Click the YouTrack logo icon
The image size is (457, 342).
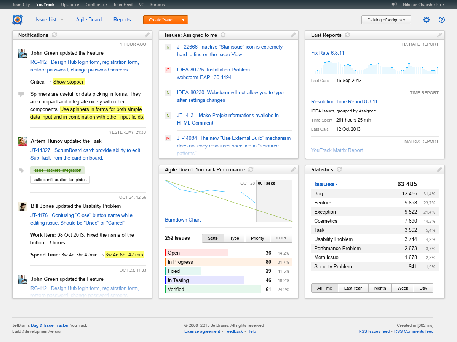tap(18, 20)
